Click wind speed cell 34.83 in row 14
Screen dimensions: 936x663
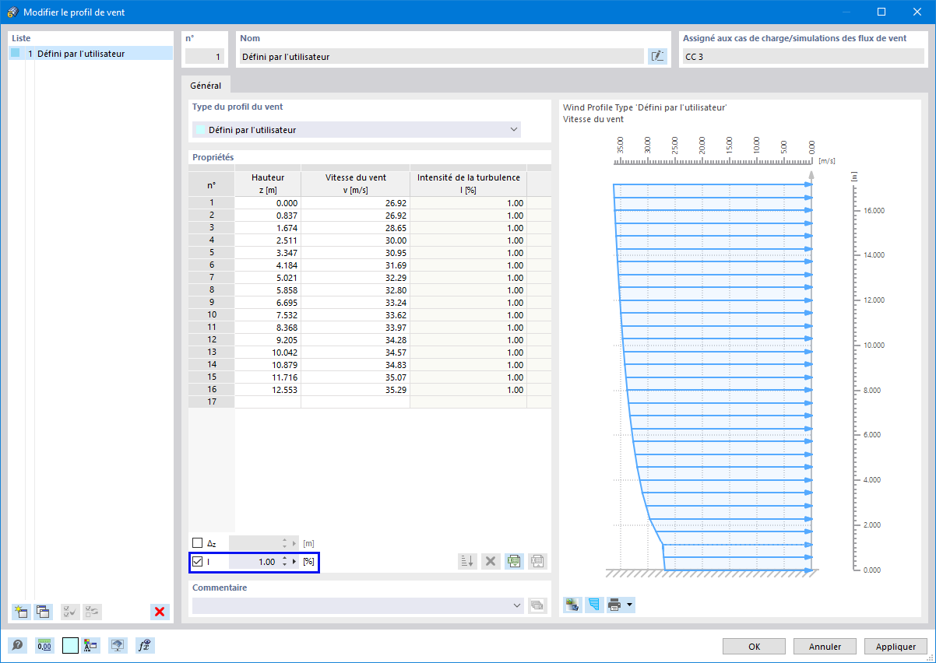[355, 364]
